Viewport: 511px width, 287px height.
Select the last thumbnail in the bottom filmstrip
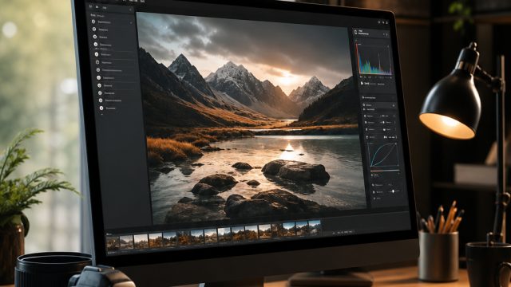[315, 227]
